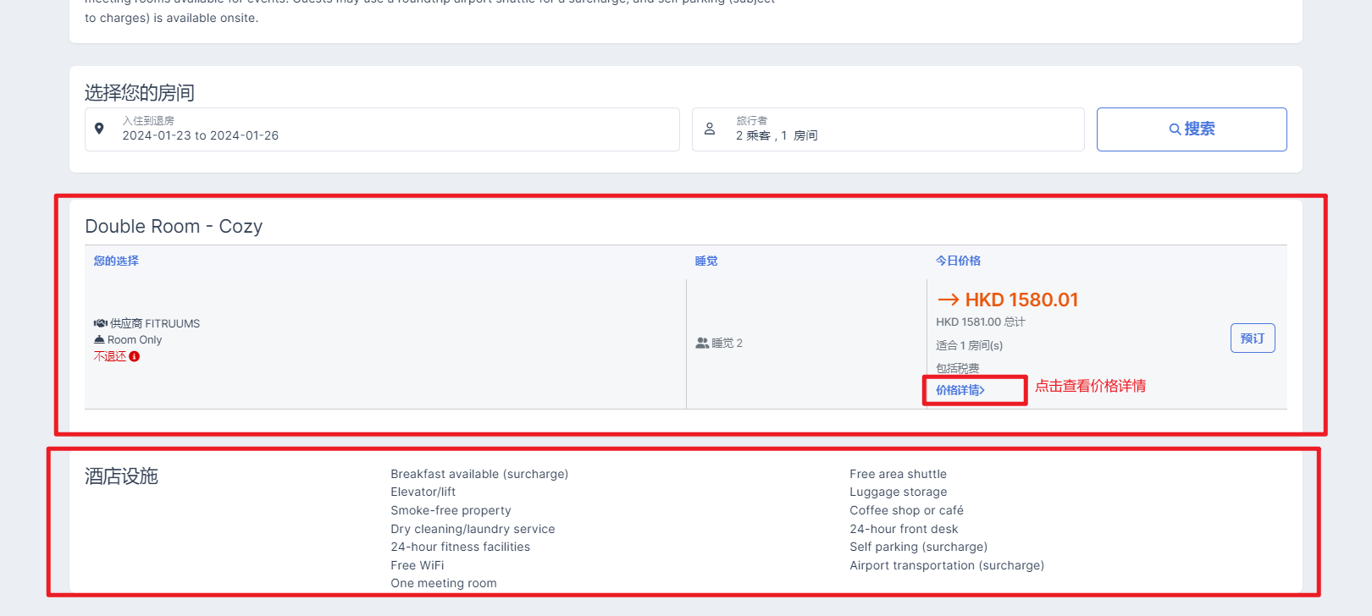Click the location pin icon in date field
The image size is (1372, 616).
tap(99, 129)
